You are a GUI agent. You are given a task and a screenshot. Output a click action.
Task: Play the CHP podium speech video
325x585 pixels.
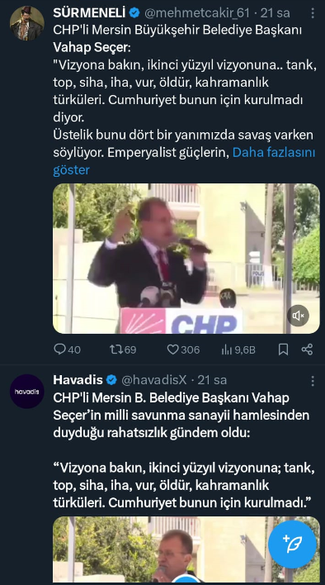[186, 259]
